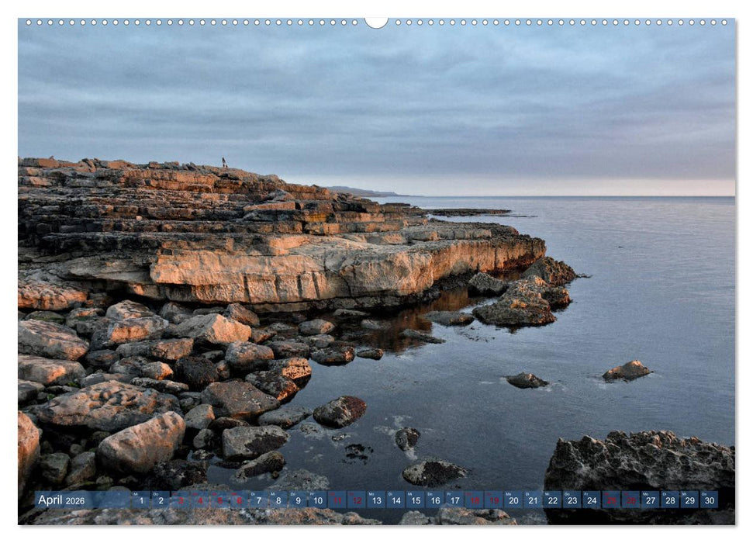Select red Sunday date 12
The image size is (753, 543).
(x=358, y=503)
